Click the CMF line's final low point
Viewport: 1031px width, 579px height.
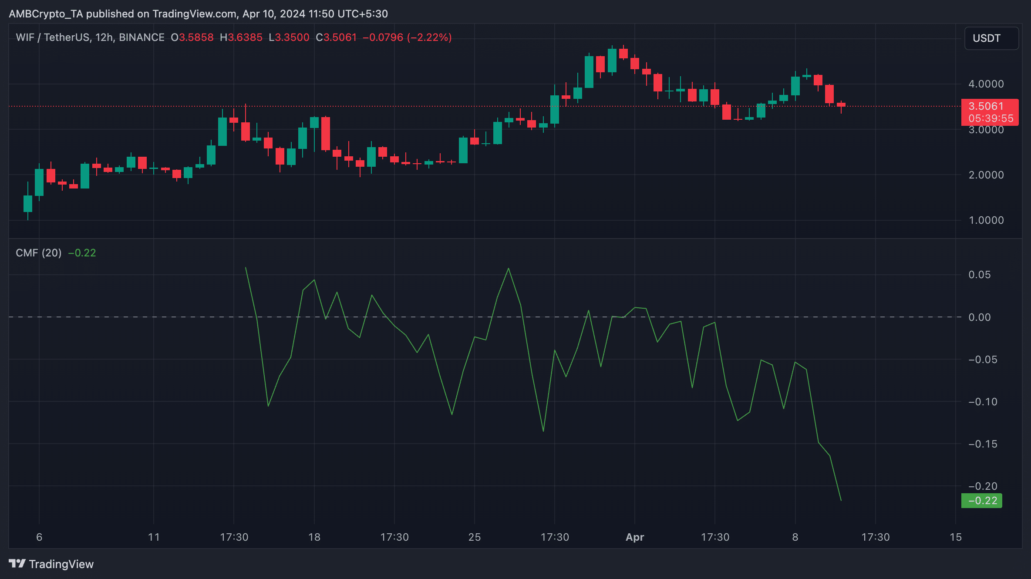pos(841,500)
